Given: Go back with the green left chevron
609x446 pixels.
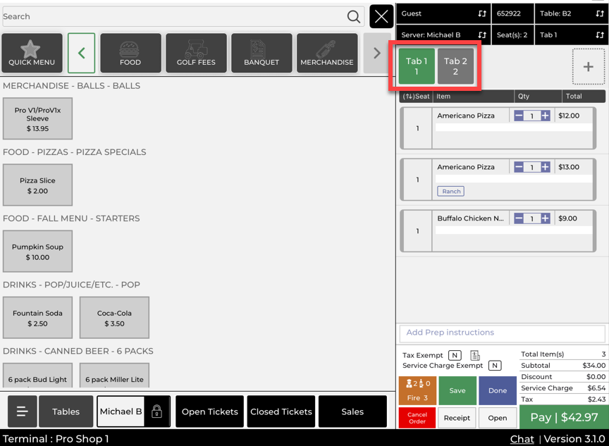Looking at the screenshot, I should (x=82, y=54).
